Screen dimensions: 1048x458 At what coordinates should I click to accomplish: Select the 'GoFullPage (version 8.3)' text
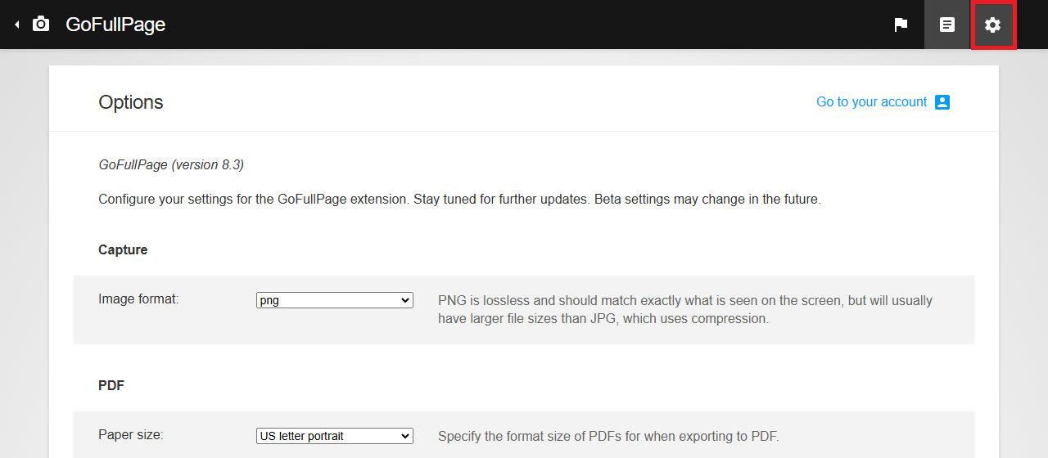coord(171,164)
